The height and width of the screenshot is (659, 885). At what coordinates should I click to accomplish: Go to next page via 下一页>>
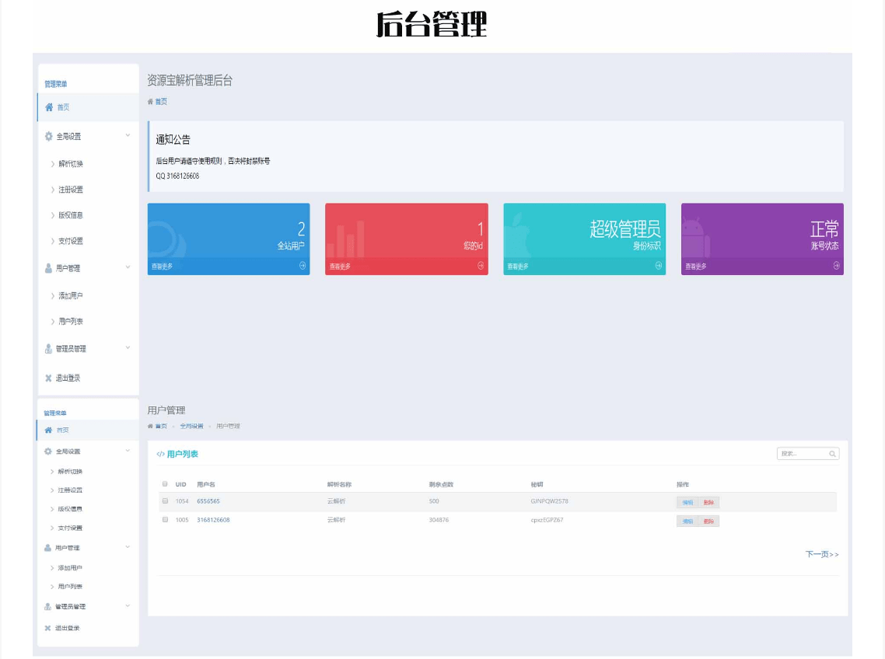click(x=822, y=555)
